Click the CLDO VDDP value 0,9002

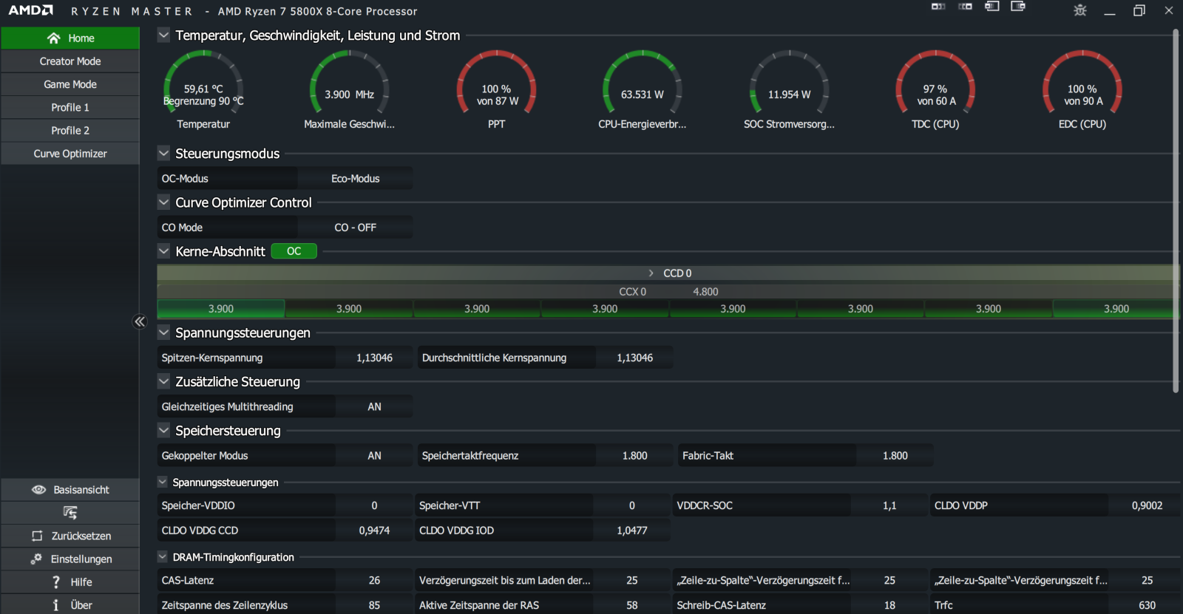click(x=1147, y=505)
